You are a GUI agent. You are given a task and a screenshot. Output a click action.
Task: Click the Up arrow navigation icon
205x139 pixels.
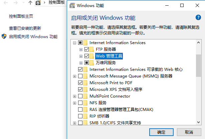[30, 2]
